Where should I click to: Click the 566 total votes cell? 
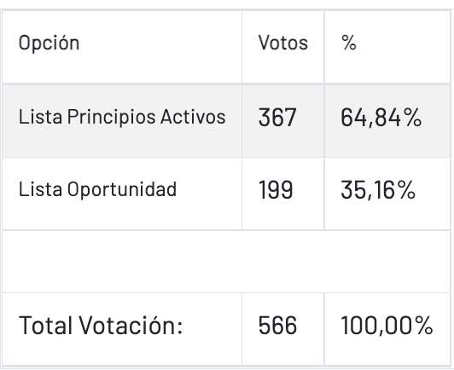click(277, 325)
